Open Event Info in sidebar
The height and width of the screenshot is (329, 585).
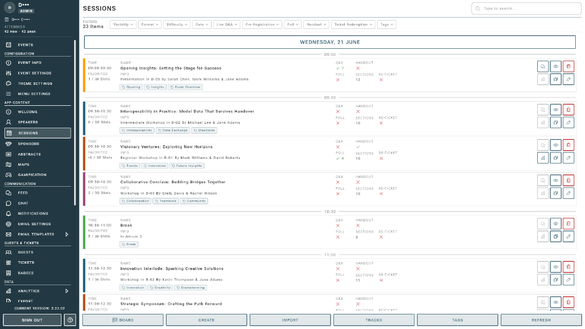point(38,63)
